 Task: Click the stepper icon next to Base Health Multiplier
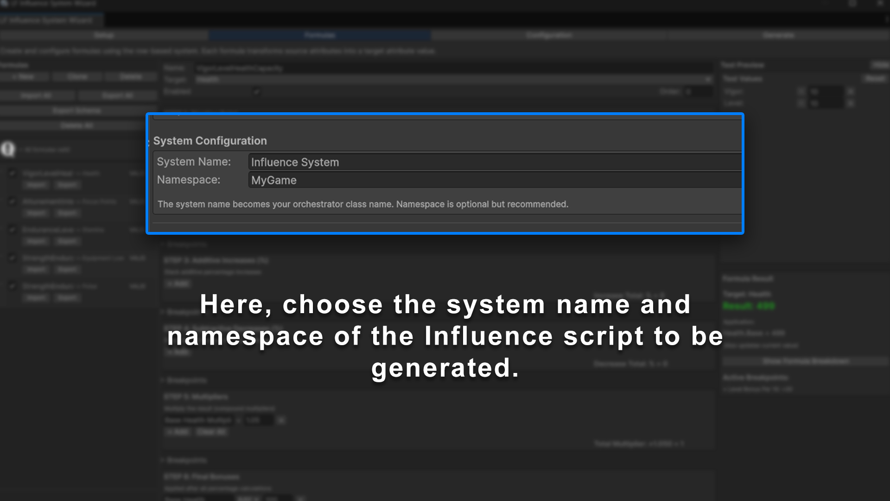tap(281, 420)
